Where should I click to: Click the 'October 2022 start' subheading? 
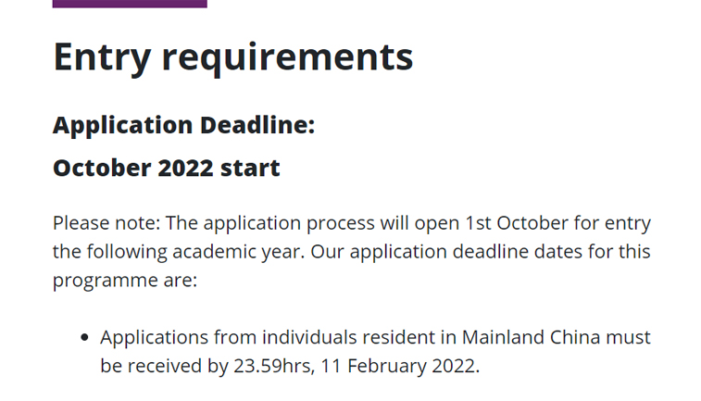tap(166, 169)
